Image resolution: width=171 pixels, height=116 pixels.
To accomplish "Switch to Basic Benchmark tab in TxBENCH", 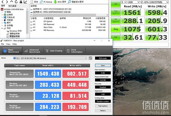I will pos(12,51).
